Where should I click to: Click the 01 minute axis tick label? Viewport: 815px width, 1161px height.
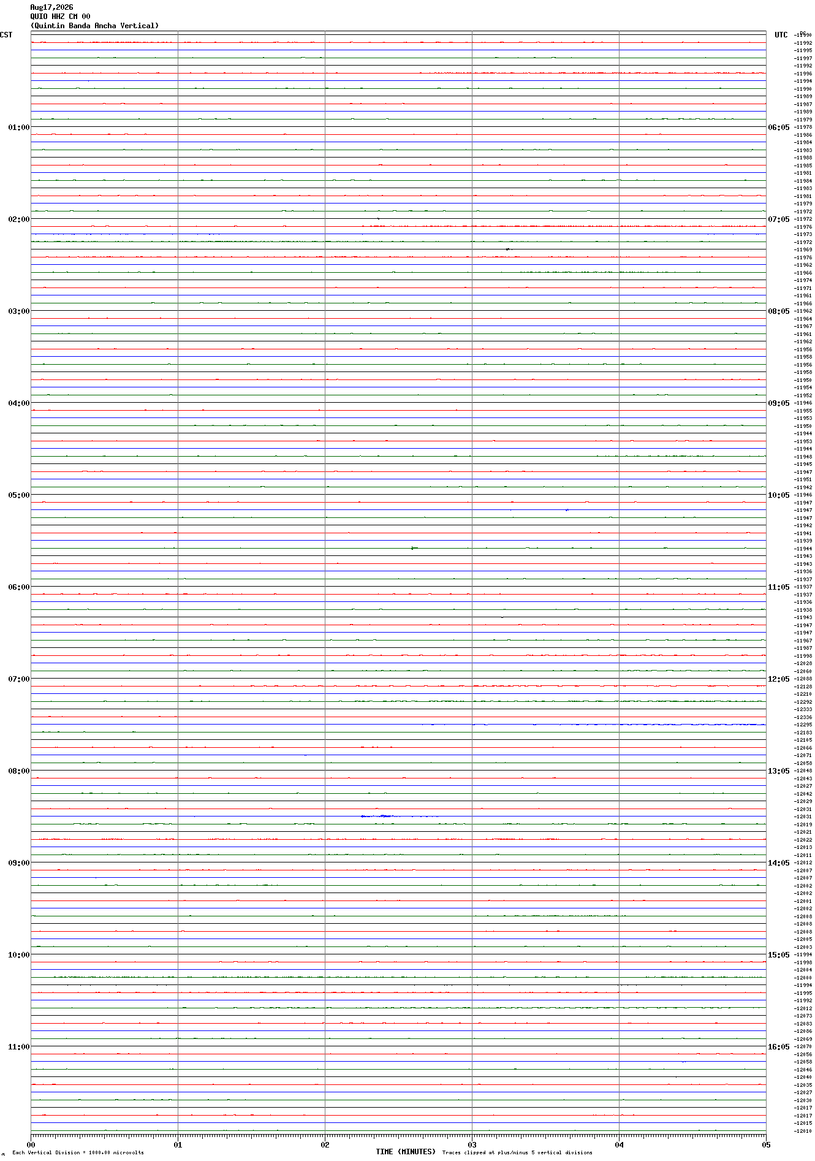coord(178,1144)
